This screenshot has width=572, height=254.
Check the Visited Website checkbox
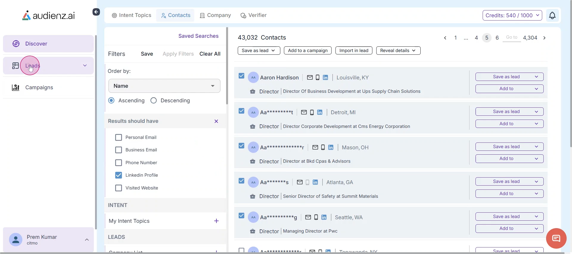pyautogui.click(x=119, y=188)
